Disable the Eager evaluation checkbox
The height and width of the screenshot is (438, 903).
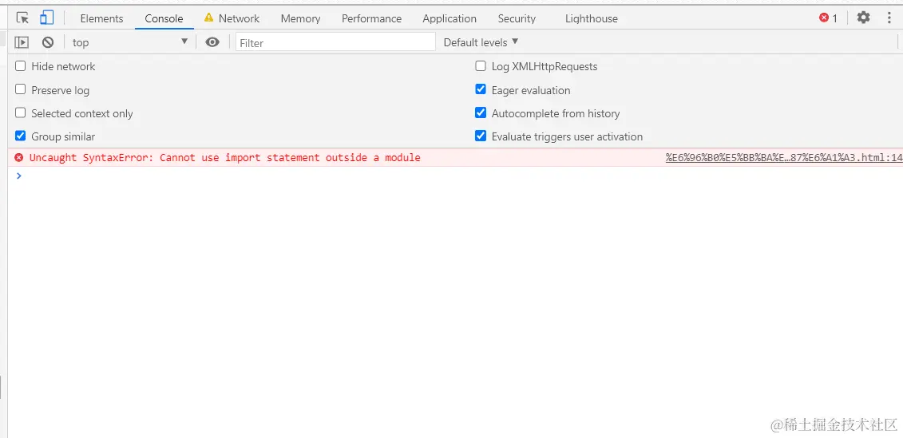point(481,89)
